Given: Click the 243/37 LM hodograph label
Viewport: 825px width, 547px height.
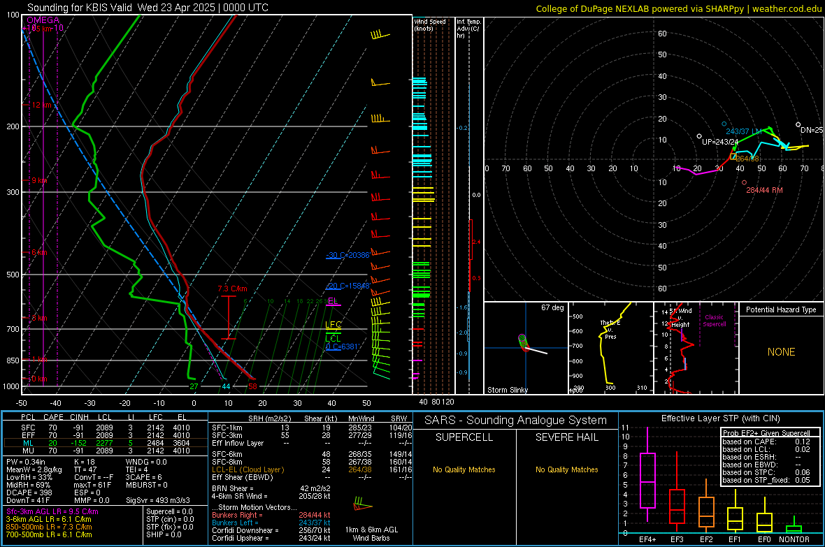Looking at the screenshot, I should 744,131.
